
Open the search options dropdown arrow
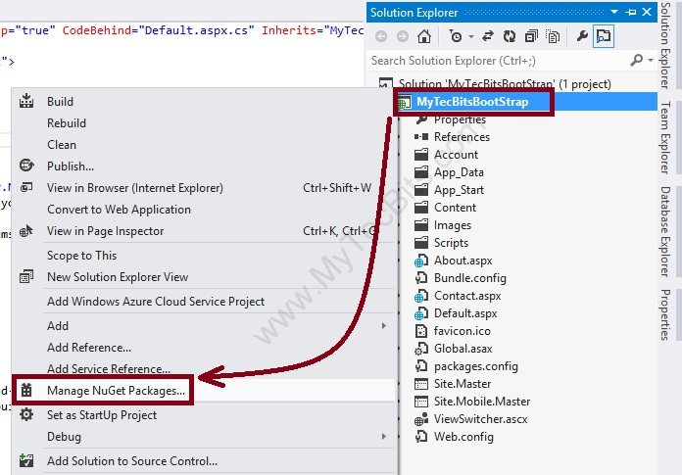pyautogui.click(x=651, y=60)
